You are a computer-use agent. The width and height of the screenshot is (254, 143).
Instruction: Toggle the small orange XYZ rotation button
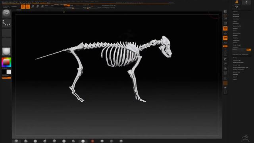pyautogui.click(x=225, y=46)
